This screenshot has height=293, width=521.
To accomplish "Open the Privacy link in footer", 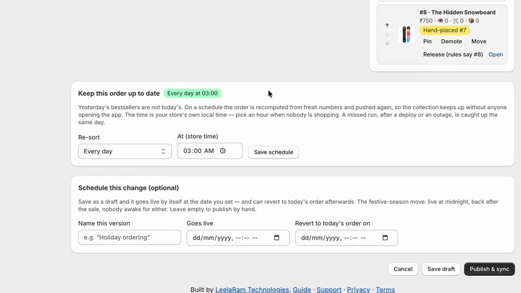I will coord(358,289).
